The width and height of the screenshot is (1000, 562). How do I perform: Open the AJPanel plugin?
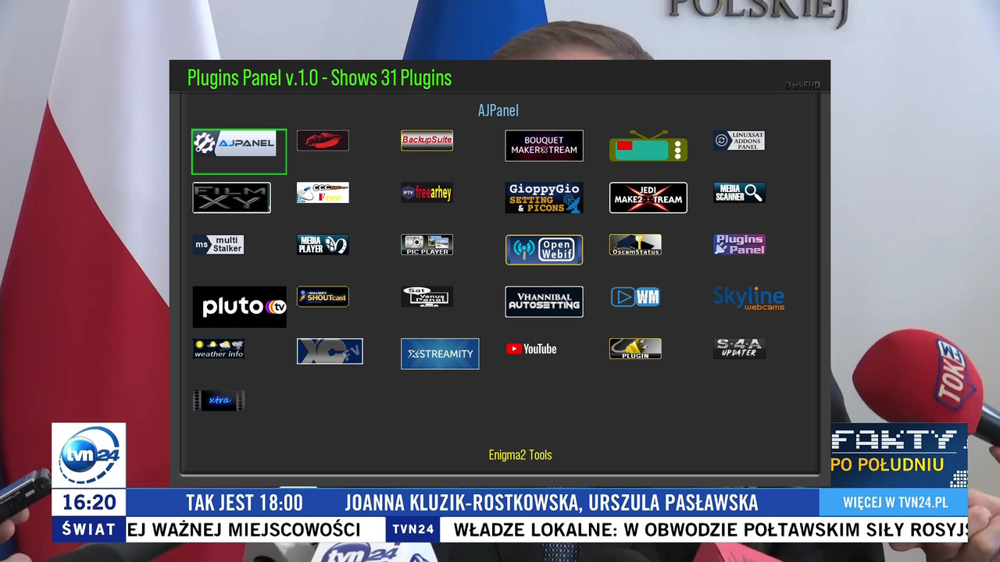click(x=238, y=151)
